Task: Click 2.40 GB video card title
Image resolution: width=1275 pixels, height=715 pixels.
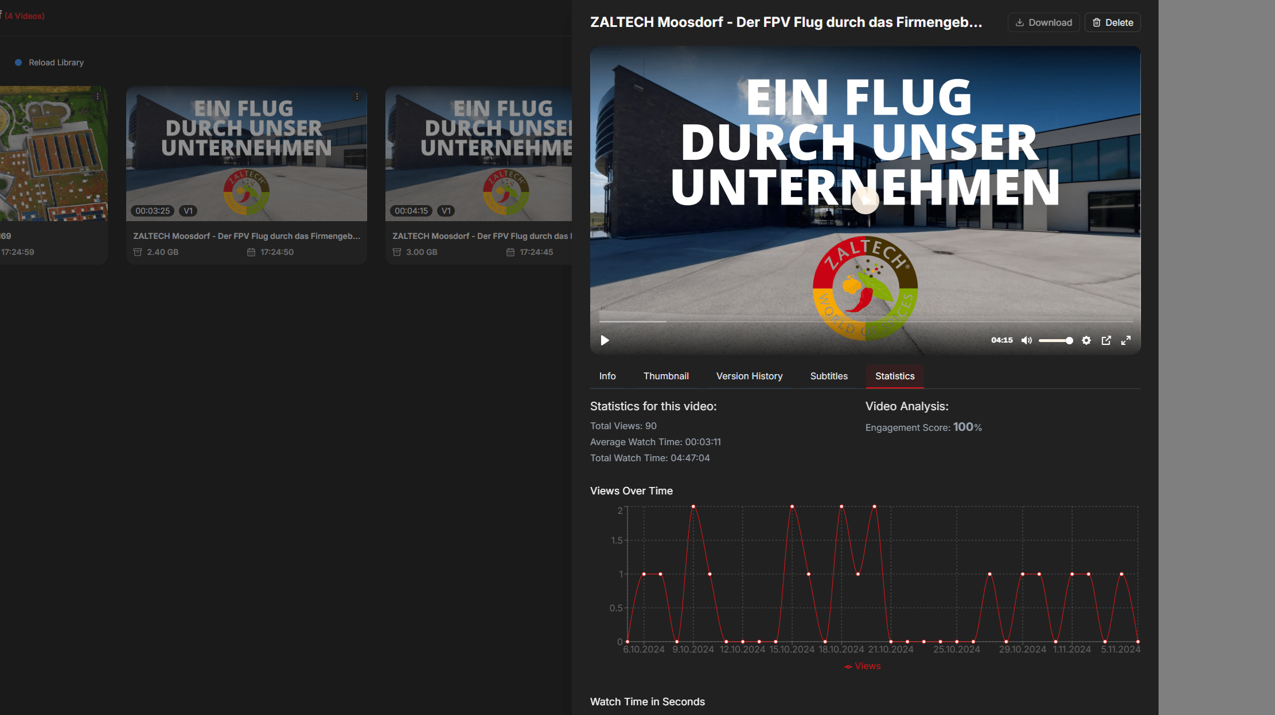Action: [247, 236]
